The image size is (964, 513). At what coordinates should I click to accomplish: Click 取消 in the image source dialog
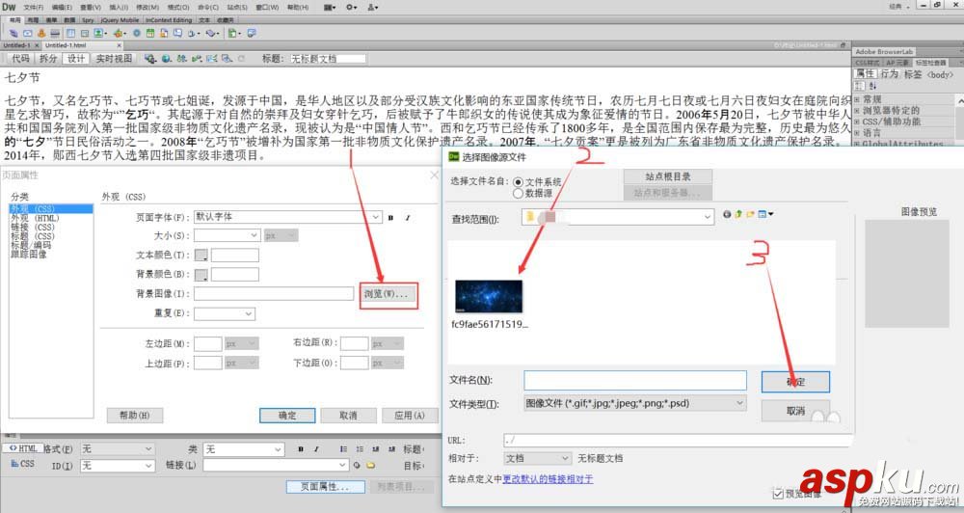click(795, 411)
